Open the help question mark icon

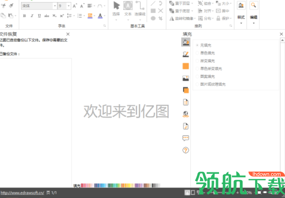(x=185, y=150)
